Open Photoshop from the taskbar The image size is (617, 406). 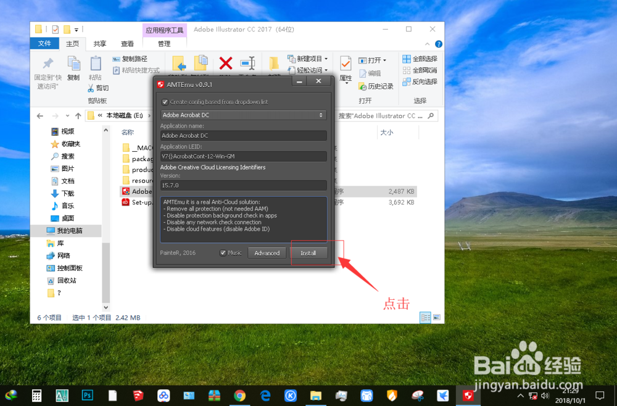point(87,395)
